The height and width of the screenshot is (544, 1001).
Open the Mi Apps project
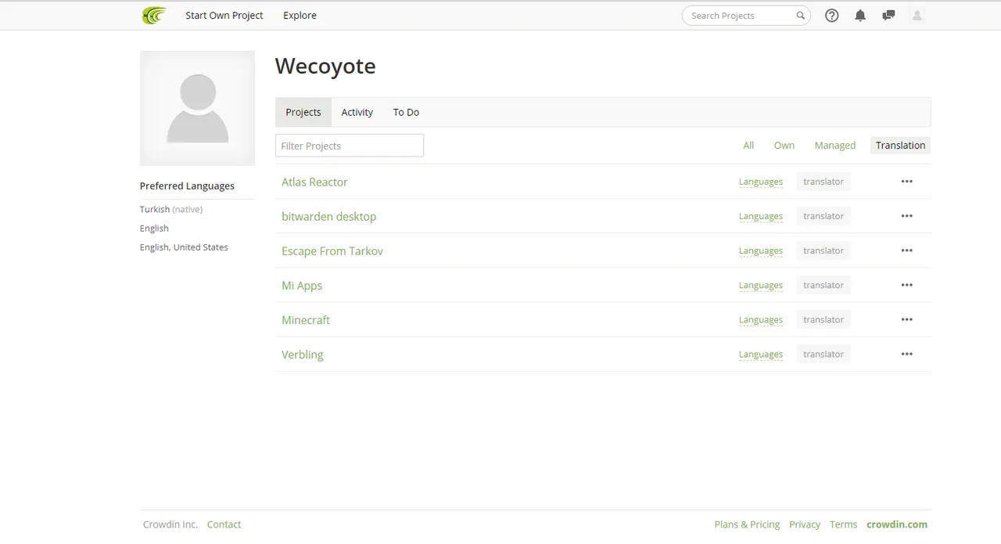[x=302, y=285]
